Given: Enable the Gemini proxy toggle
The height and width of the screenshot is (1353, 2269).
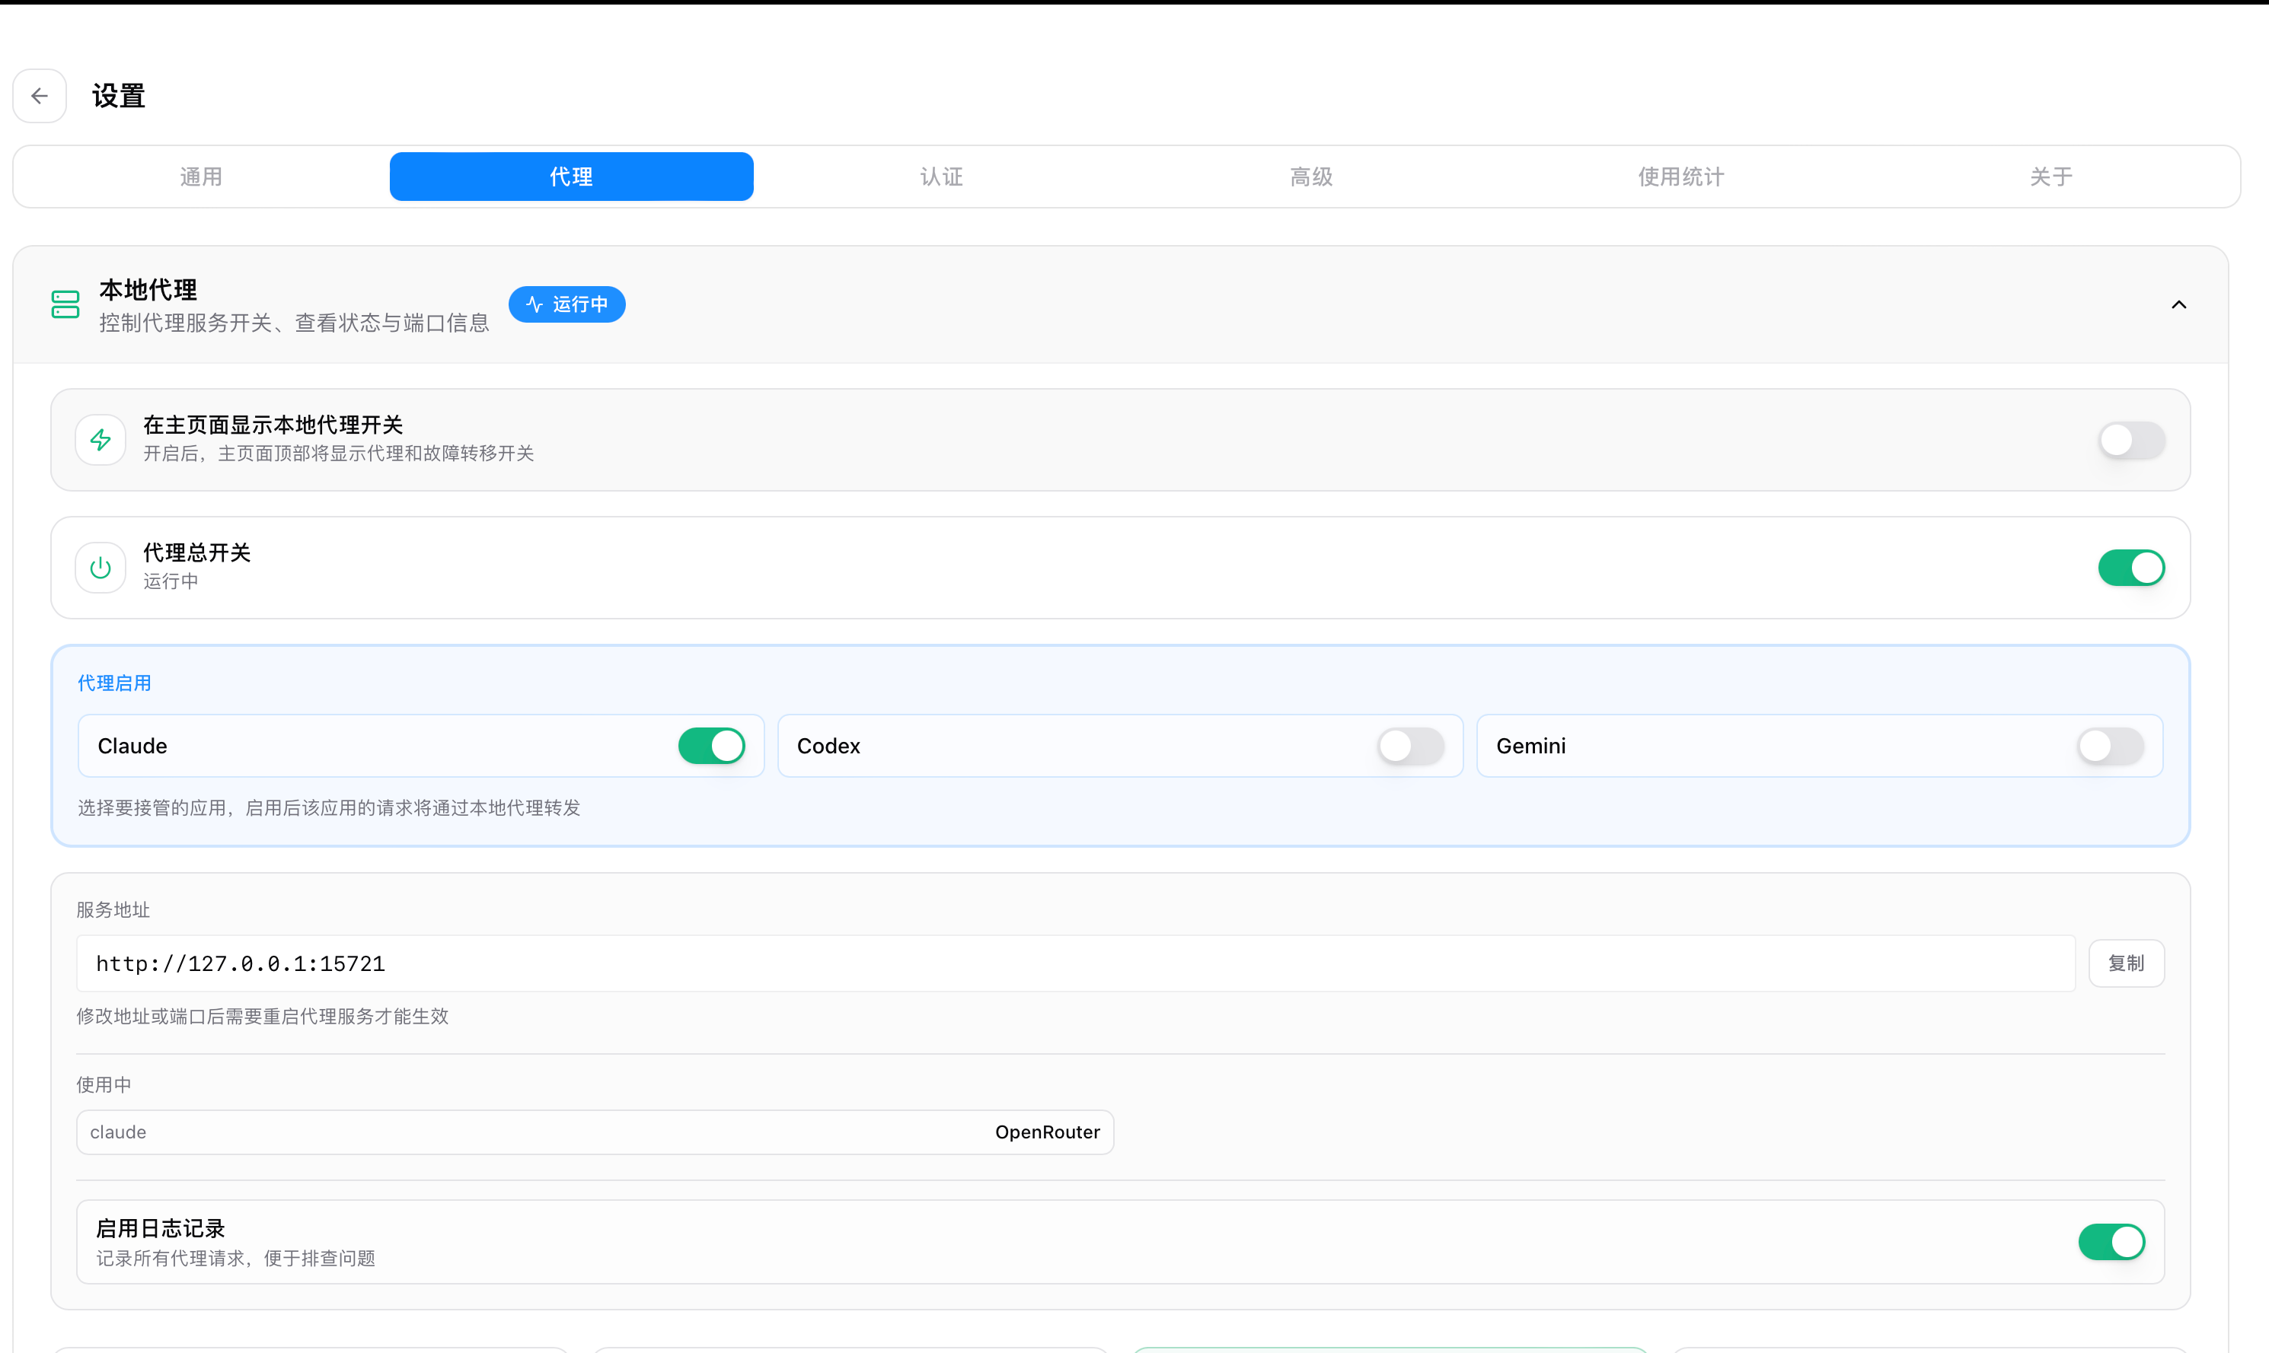Looking at the screenshot, I should 2111,746.
